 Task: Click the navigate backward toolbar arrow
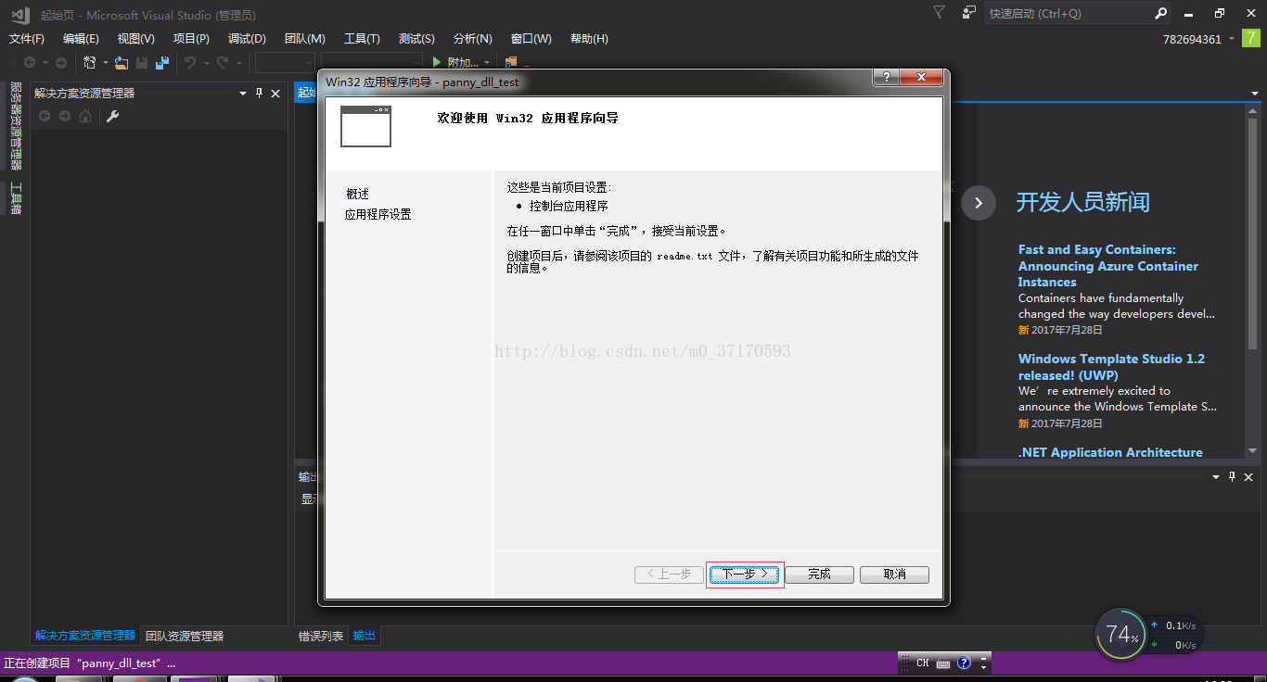[x=29, y=62]
